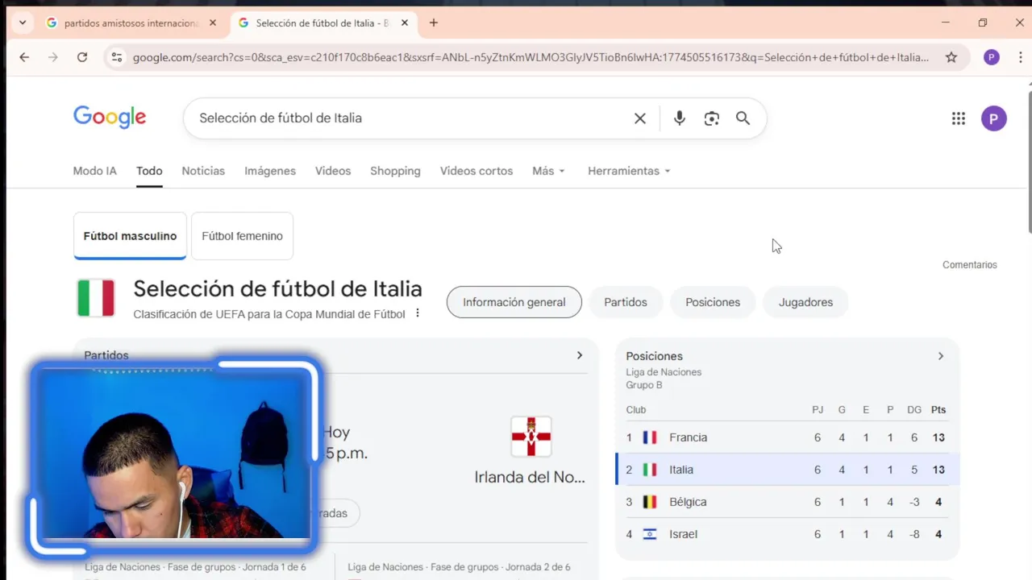
Task: Open three-dot options next to subtitle
Action: [418, 313]
